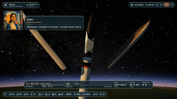Click the COASTING flight phase label
This screenshot has width=177, height=99.
tap(30, 87)
